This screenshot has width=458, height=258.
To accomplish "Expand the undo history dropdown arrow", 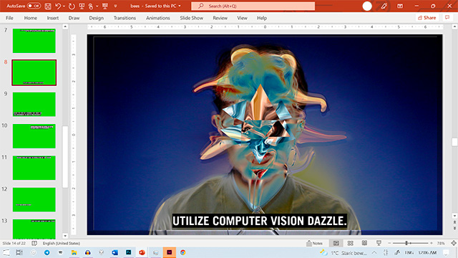I will click(x=64, y=6).
